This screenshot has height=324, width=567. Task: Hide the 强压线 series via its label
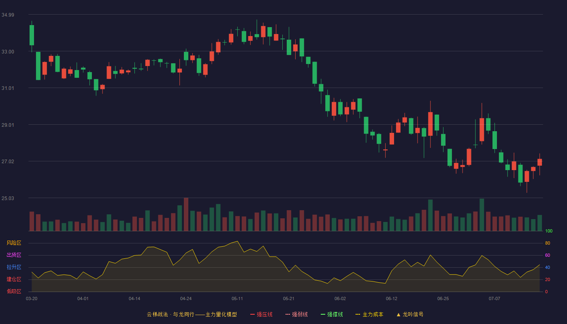pyautogui.click(x=264, y=314)
